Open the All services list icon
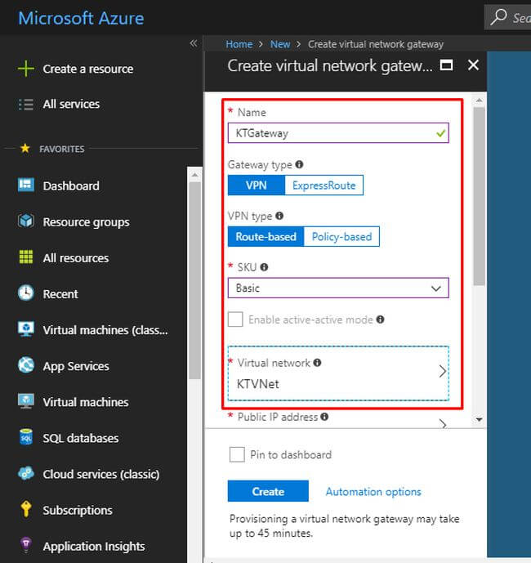 coord(26,105)
